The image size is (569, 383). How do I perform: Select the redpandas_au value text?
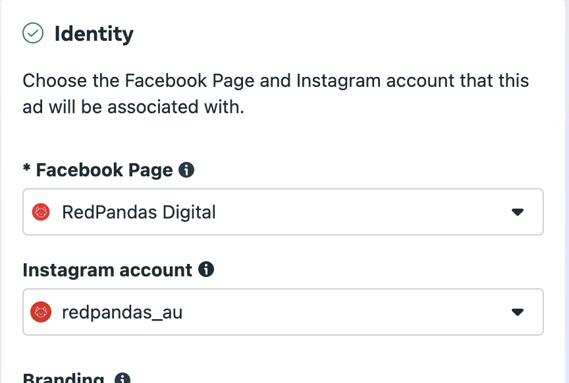point(122,312)
